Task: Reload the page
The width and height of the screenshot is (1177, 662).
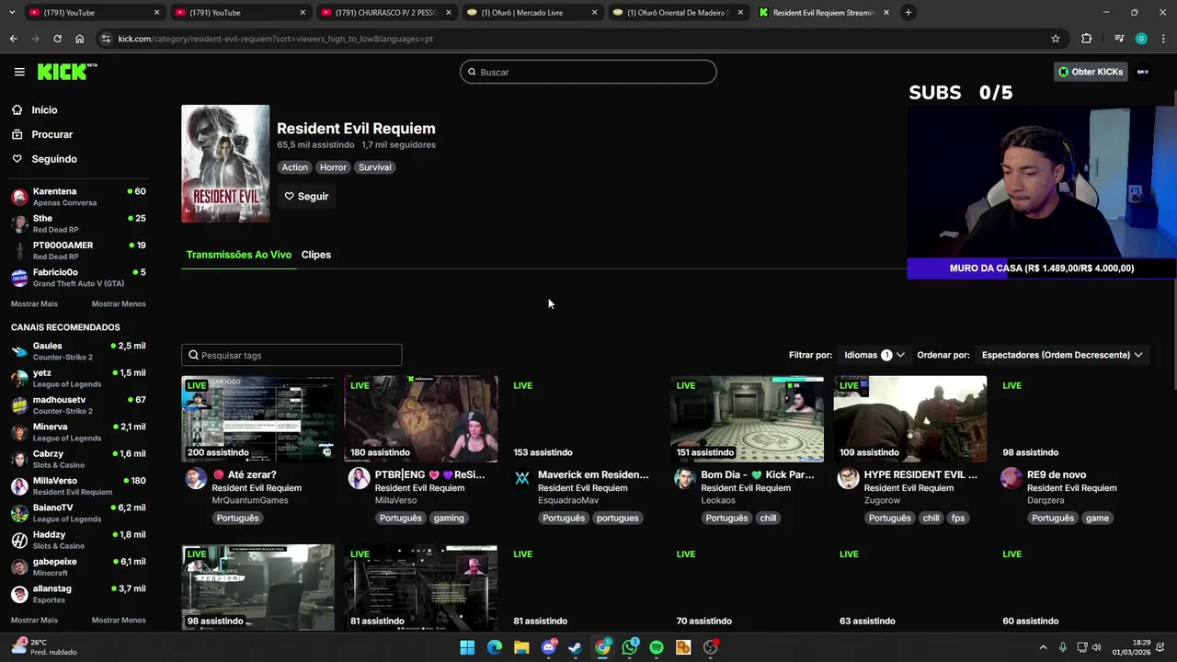Action: point(57,39)
